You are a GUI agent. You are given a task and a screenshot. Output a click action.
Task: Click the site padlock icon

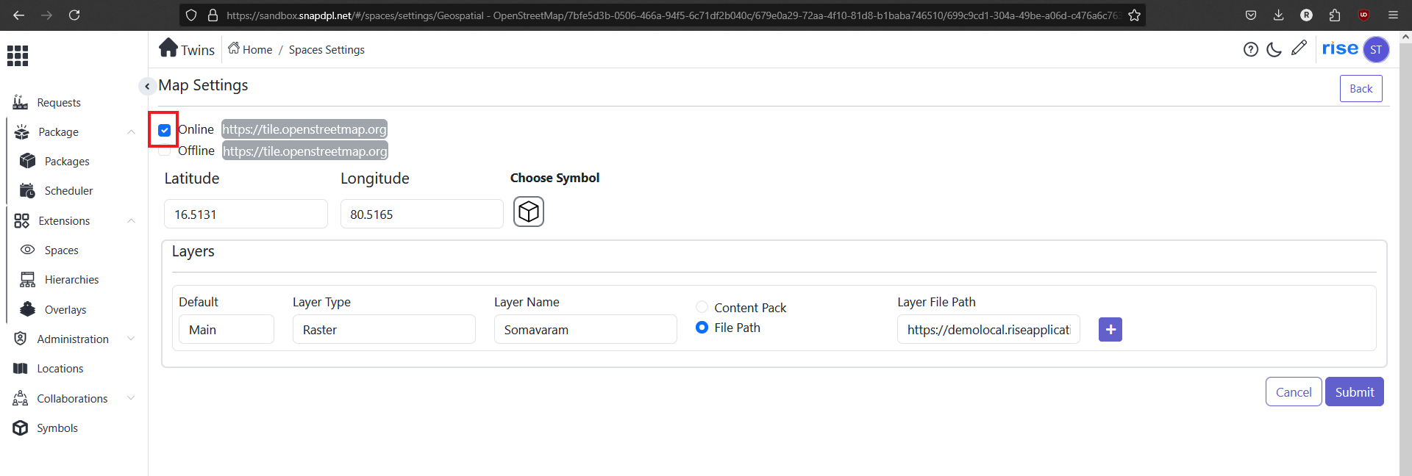213,15
